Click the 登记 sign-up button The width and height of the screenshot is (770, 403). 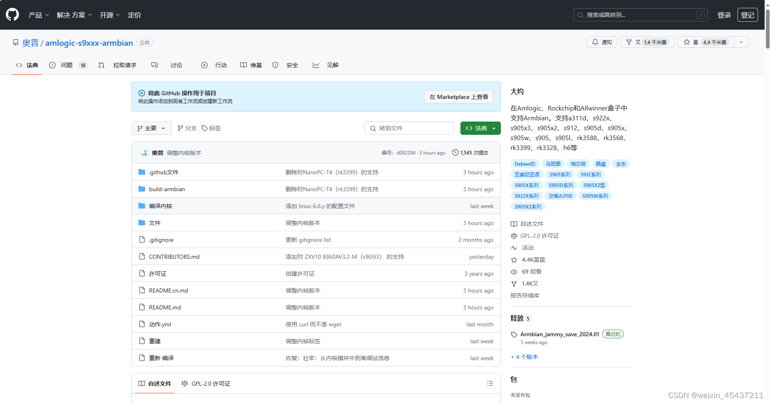[748, 15]
